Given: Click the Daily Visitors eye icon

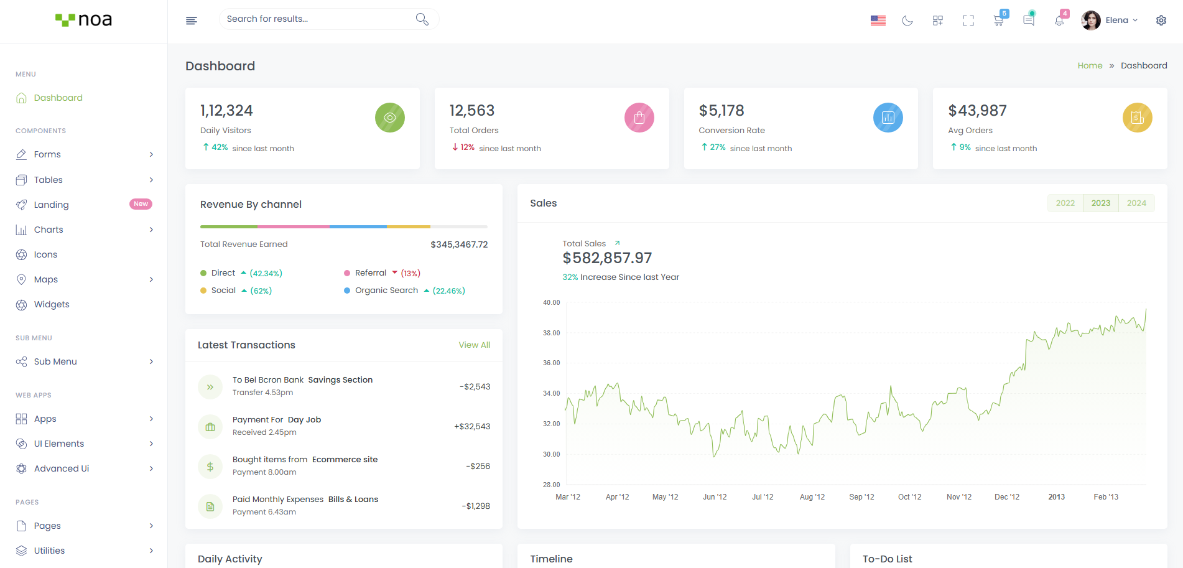Looking at the screenshot, I should coord(390,118).
